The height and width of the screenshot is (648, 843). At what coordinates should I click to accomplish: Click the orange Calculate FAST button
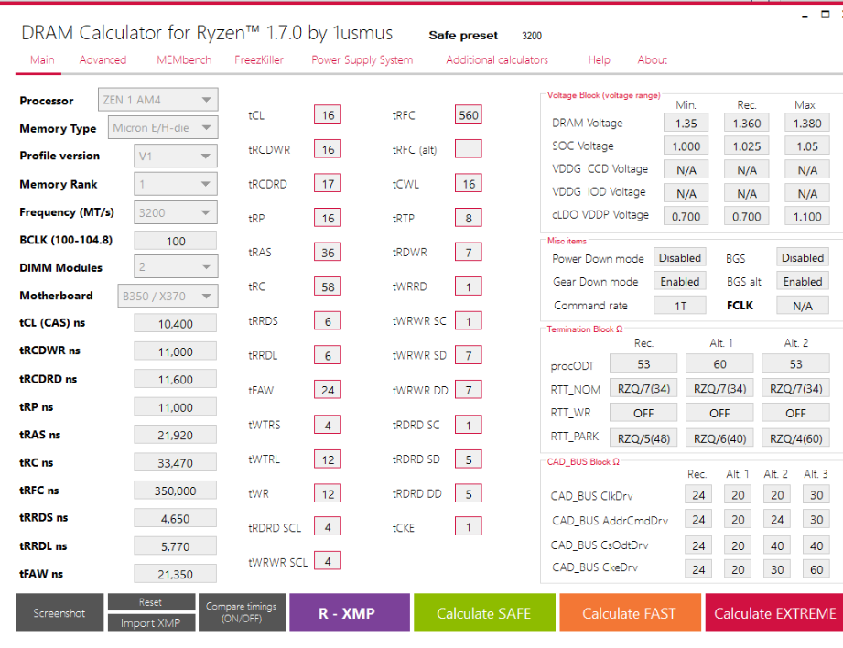click(x=630, y=612)
